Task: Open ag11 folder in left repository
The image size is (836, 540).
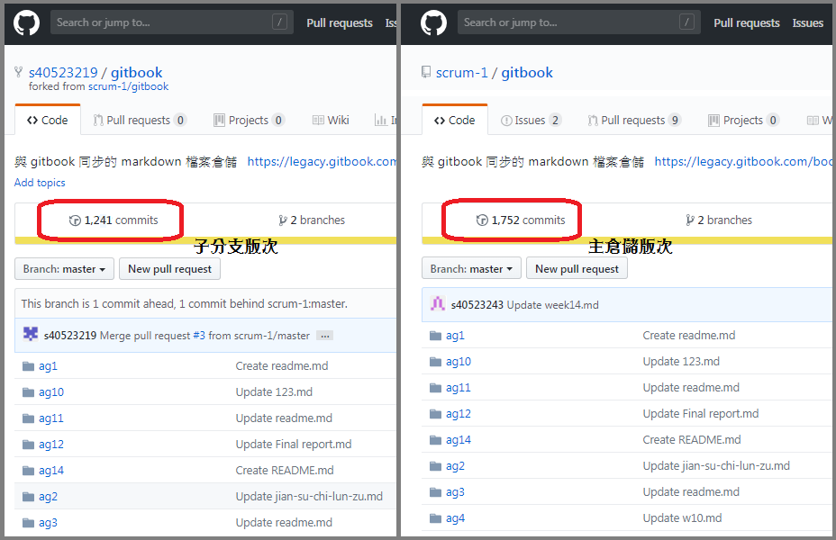Action: (51, 418)
